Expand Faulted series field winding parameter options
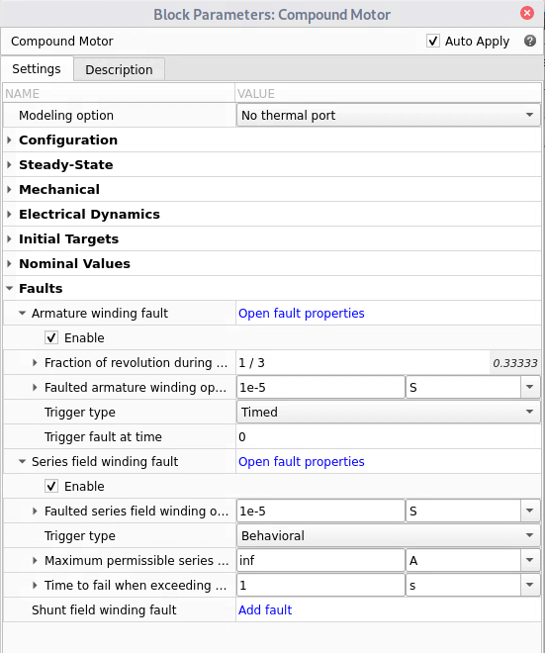Screen dimensions: 545x653 click(x=35, y=511)
